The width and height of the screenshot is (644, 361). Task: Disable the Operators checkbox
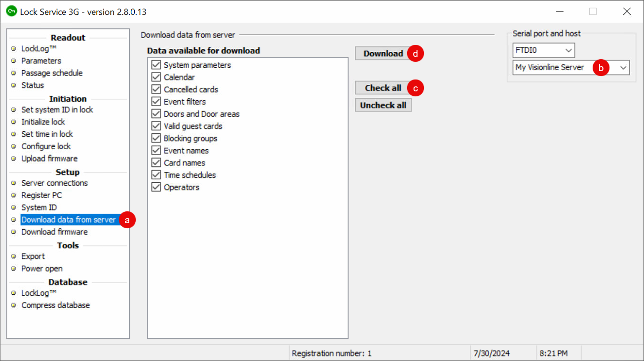pyautogui.click(x=156, y=187)
